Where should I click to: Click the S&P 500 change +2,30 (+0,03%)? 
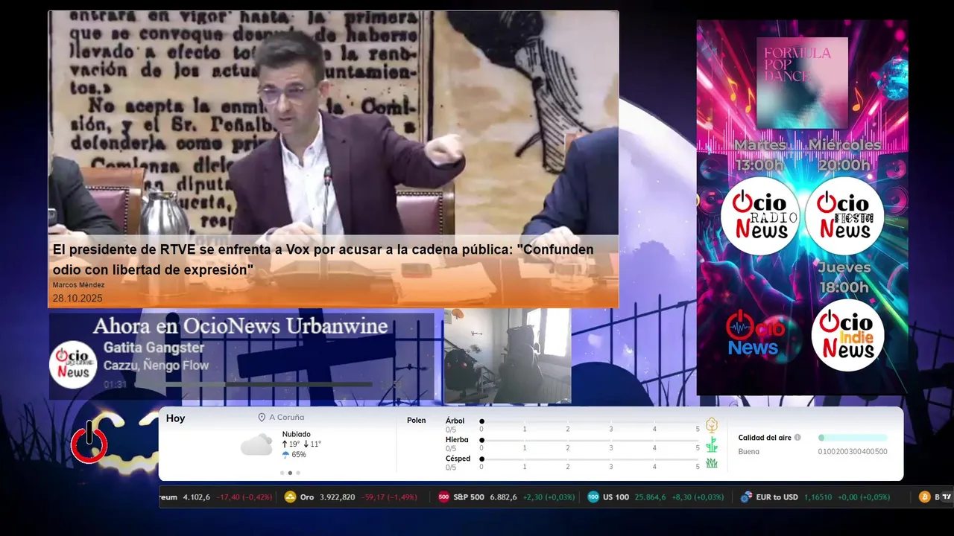549,497
